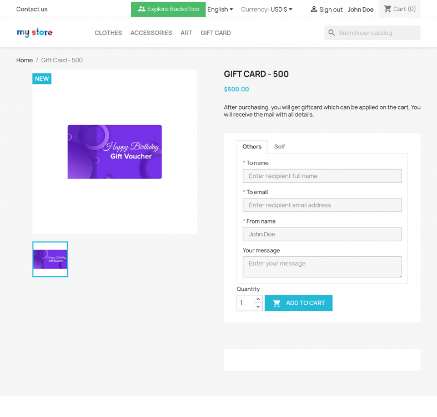Click the my store logo
The image size is (437, 417).
coord(34,33)
